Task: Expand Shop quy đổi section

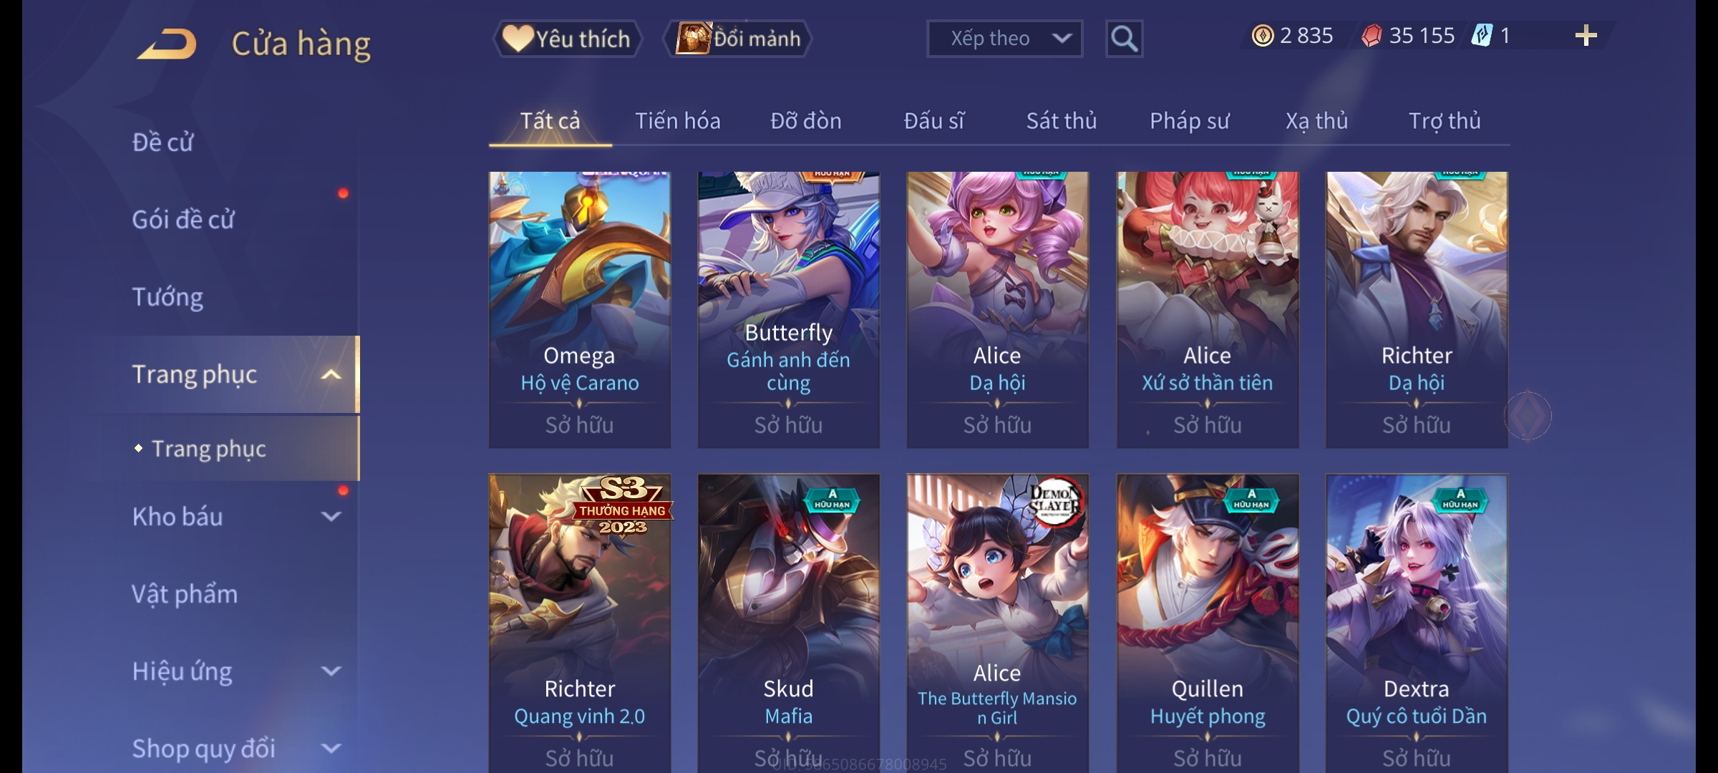Action: coord(331,748)
